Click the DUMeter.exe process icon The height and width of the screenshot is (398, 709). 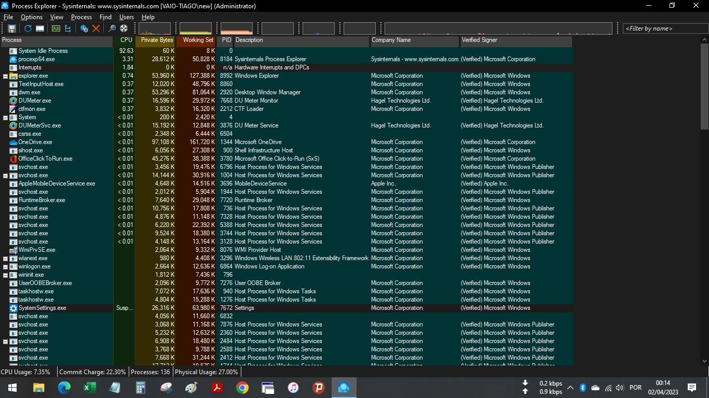[13, 101]
